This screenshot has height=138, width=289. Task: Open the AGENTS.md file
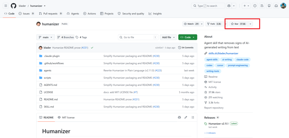click(x=51, y=85)
